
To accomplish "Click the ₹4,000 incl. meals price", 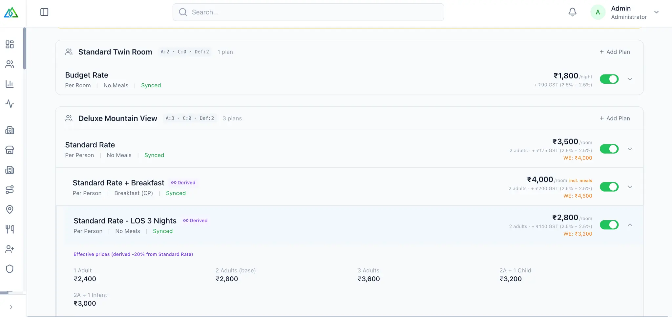I will pyautogui.click(x=540, y=180).
